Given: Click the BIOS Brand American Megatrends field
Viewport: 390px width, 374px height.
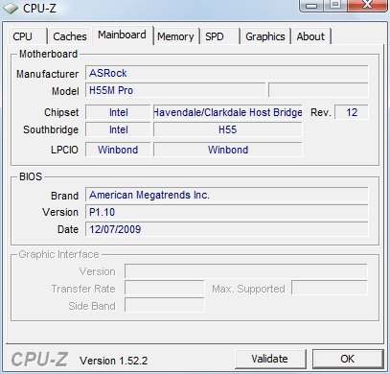Looking at the screenshot, I should tap(226, 195).
